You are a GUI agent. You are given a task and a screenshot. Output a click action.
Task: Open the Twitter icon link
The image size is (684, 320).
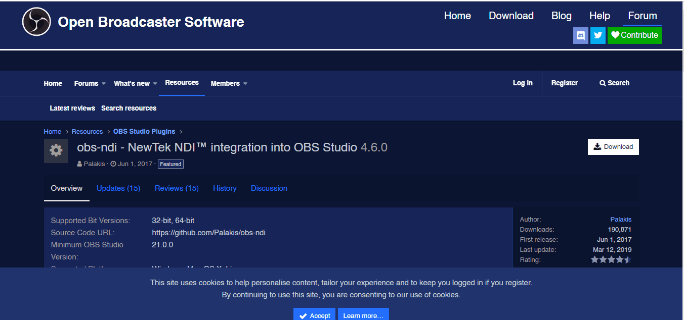598,35
